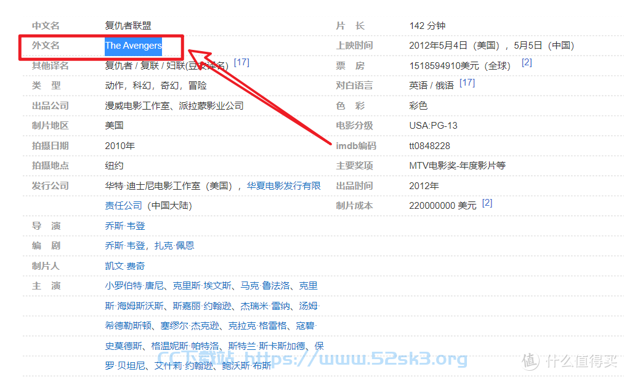Click the highlighted title The Avengers

pyautogui.click(x=133, y=46)
